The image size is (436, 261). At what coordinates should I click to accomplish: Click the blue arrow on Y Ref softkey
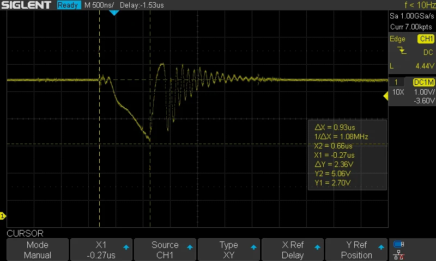381,247
